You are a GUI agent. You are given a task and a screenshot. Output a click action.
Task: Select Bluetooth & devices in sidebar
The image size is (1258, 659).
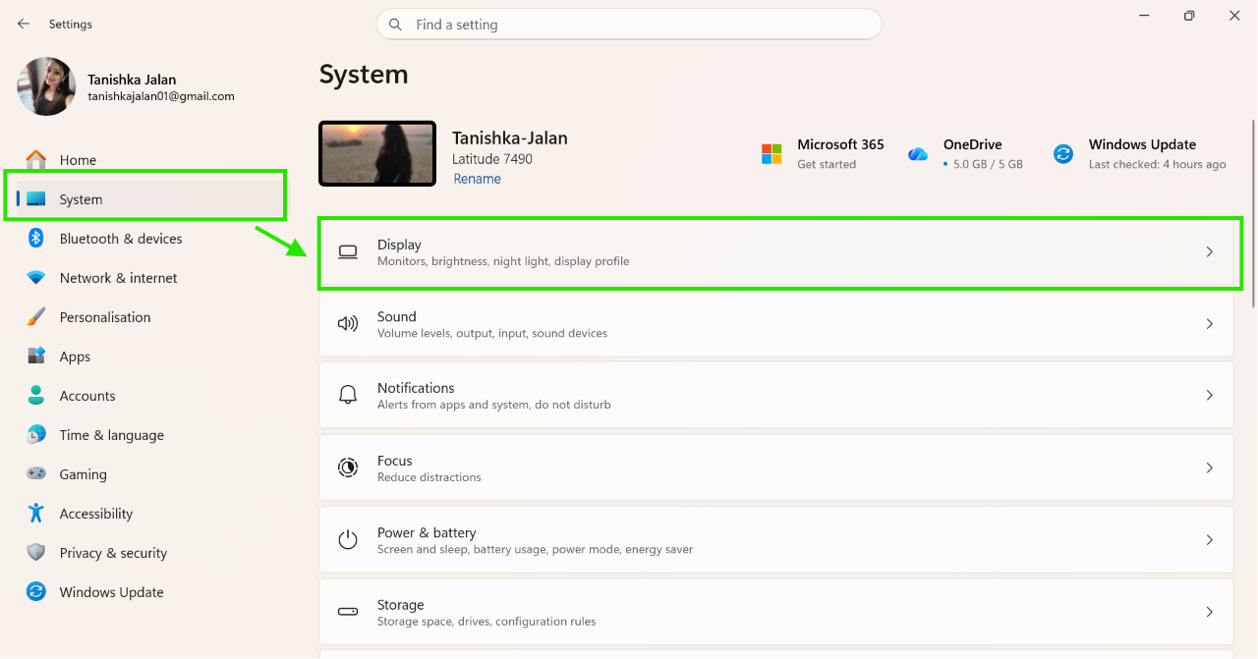pyautogui.click(x=153, y=239)
